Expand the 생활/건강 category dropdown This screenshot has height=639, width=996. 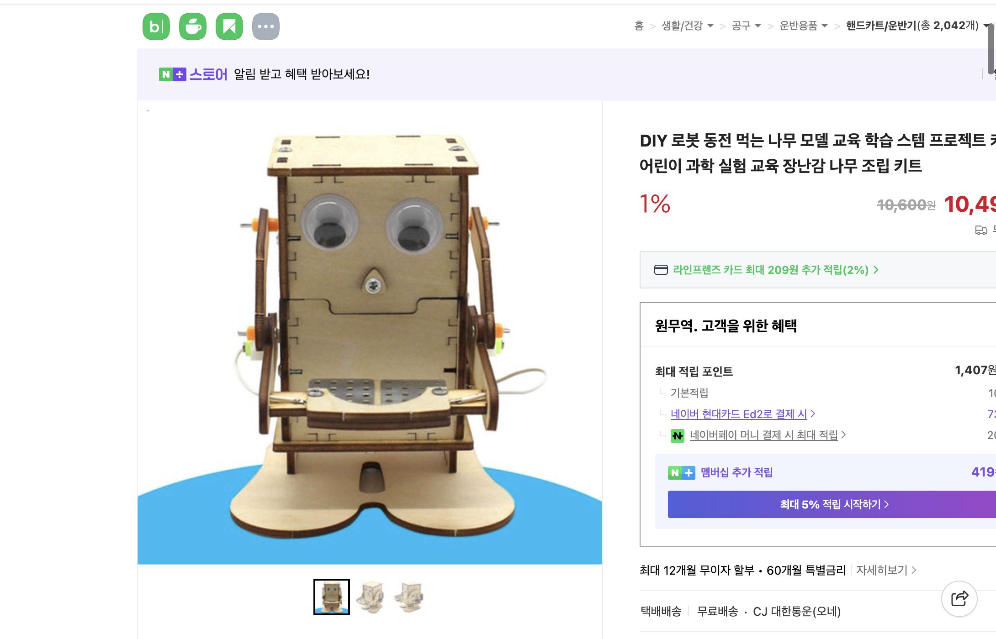tap(711, 26)
